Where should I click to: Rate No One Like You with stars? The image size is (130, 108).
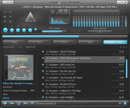pos(118,74)
